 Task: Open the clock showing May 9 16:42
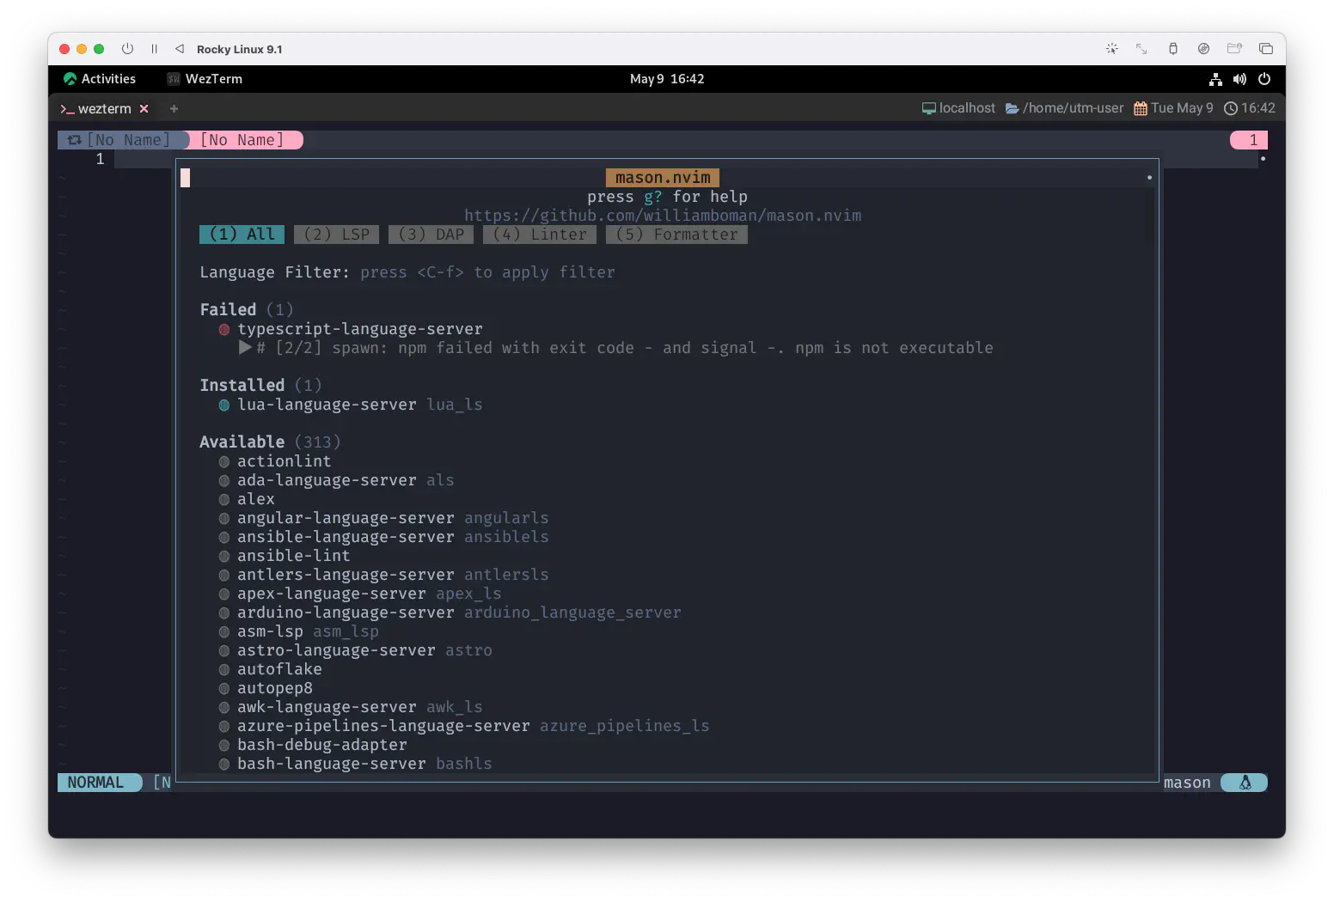pos(667,79)
